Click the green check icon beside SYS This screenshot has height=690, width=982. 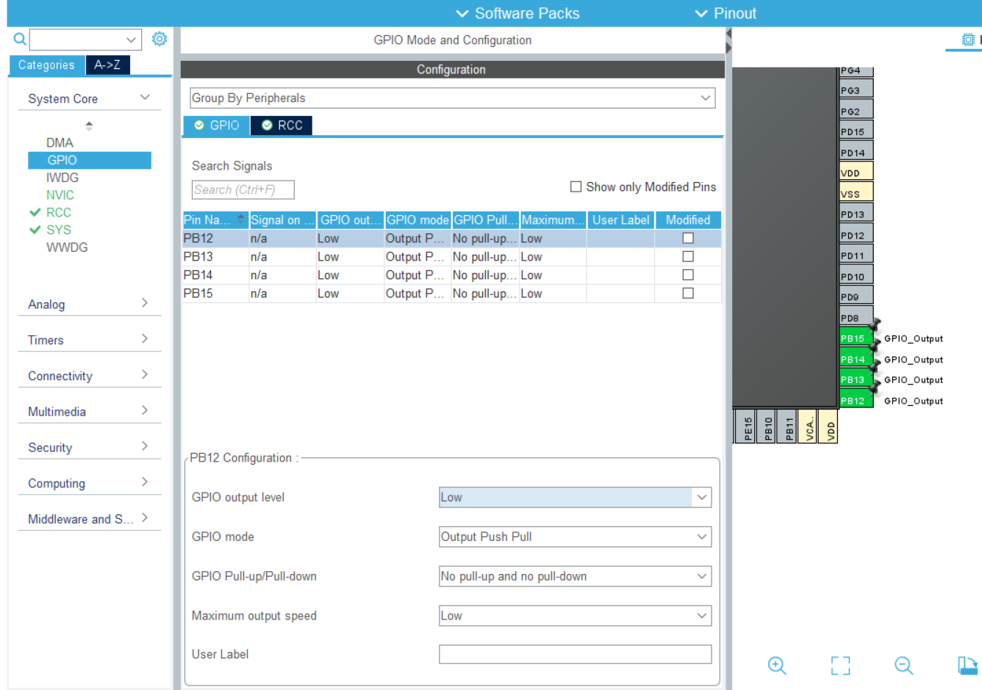point(35,230)
